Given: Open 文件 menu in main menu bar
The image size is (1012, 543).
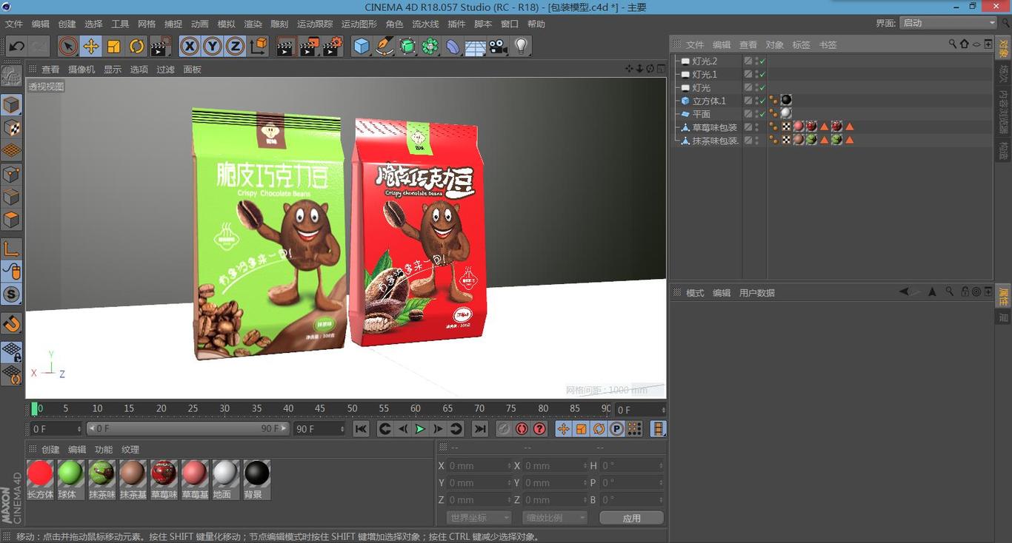Looking at the screenshot, I should click(14, 24).
